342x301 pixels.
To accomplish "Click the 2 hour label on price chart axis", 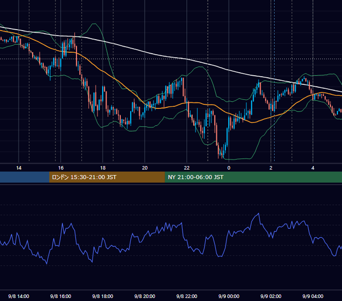I will 271,168.
